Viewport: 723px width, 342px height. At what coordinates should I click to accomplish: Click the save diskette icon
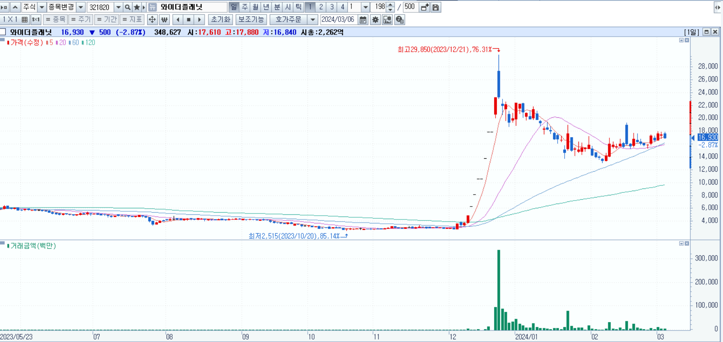point(436,7)
